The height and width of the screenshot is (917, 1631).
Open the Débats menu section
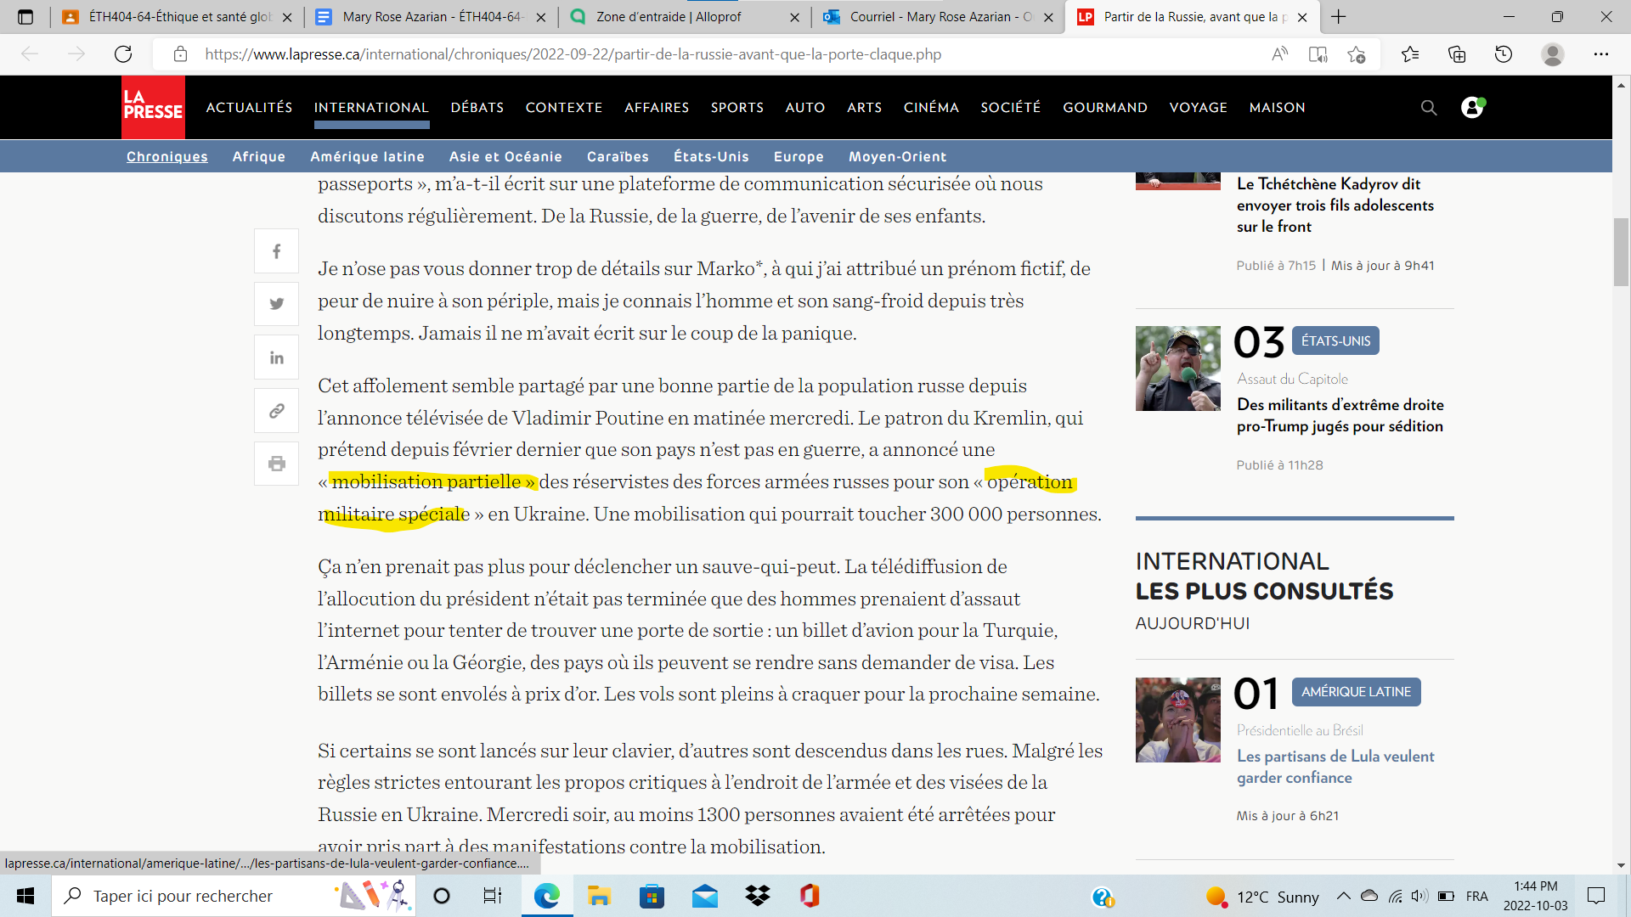click(x=477, y=108)
